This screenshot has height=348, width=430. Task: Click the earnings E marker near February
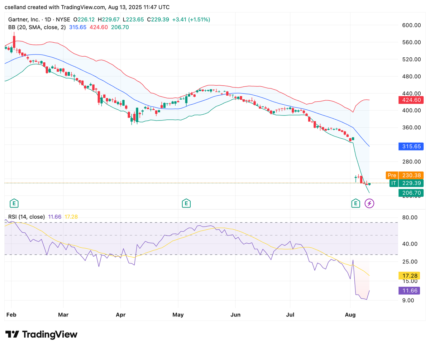tap(14, 204)
